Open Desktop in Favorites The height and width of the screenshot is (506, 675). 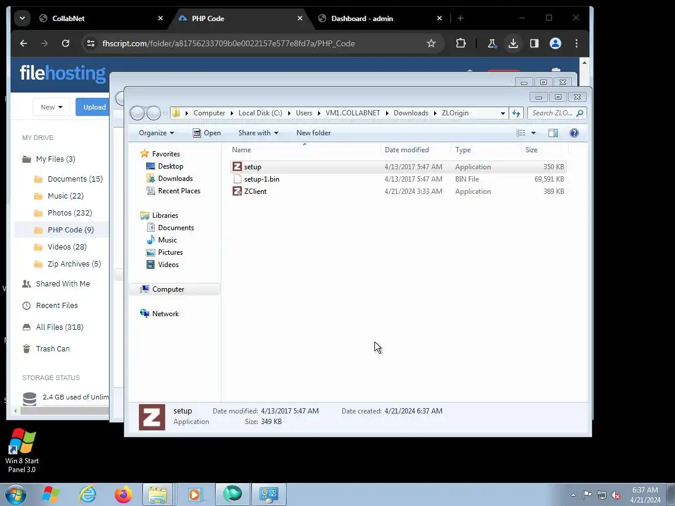tap(171, 166)
